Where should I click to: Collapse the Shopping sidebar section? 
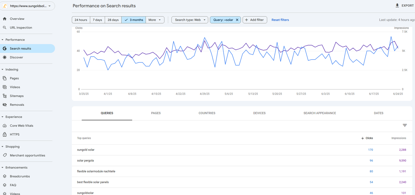[x=3, y=147]
